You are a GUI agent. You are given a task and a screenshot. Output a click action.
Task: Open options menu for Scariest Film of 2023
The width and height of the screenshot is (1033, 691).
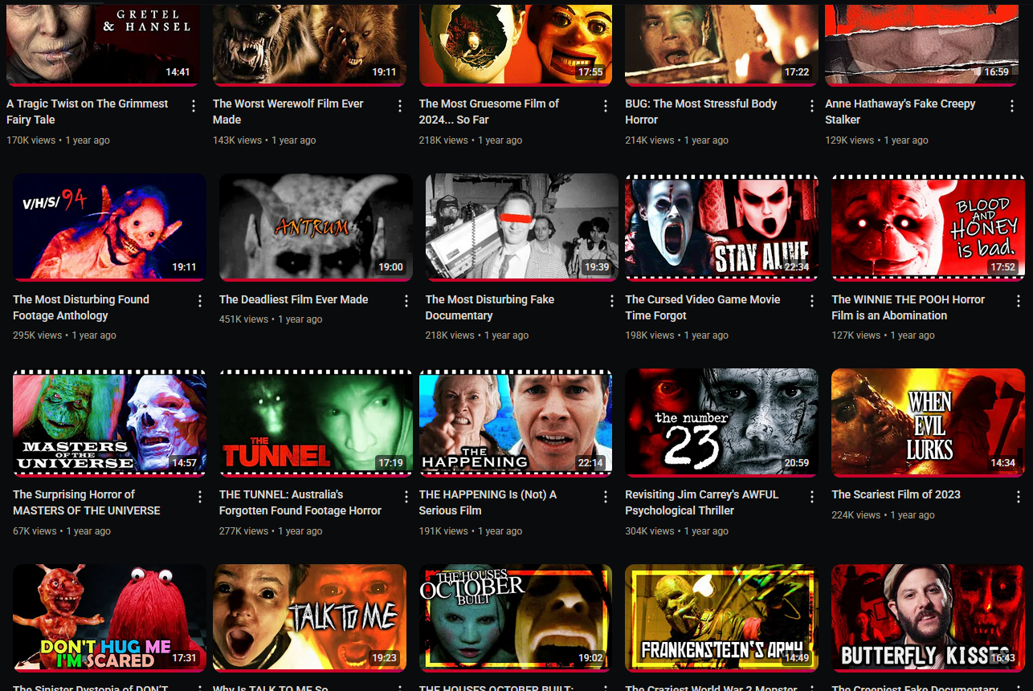[1019, 497]
